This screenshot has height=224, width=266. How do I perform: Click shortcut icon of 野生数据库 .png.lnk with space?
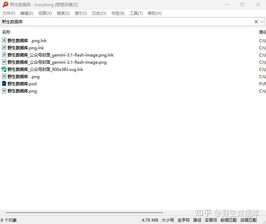[4, 40]
